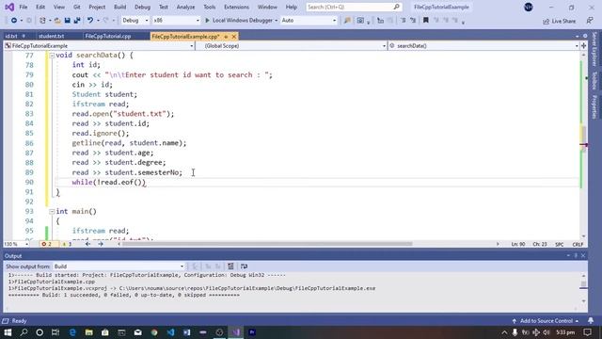
Task: Open the feedback icon beside Live Share
Action: tap(590, 21)
